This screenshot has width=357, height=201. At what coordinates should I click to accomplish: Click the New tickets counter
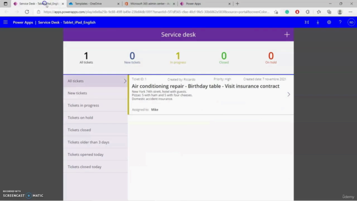point(132,58)
